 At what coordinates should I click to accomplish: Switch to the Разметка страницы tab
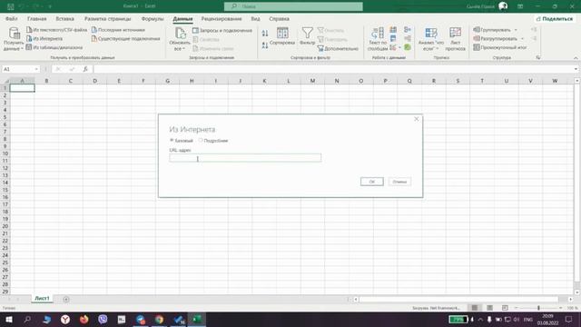(108, 18)
